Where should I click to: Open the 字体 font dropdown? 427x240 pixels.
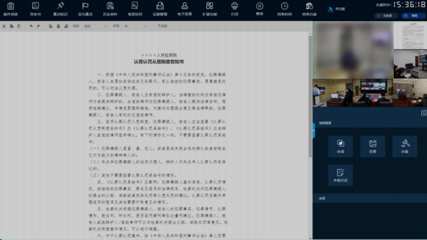coord(95,26)
